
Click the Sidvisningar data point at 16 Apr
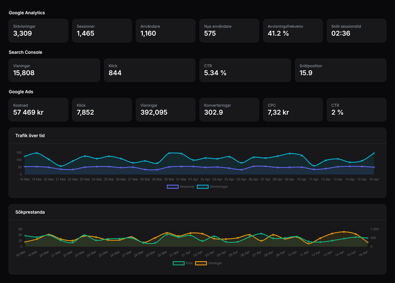point(374,153)
